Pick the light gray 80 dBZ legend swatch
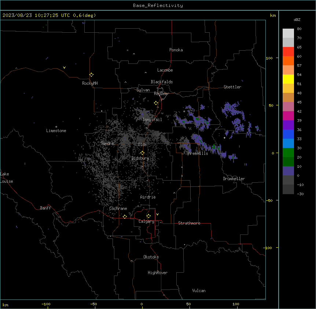316x309 pixels. (x=288, y=33)
